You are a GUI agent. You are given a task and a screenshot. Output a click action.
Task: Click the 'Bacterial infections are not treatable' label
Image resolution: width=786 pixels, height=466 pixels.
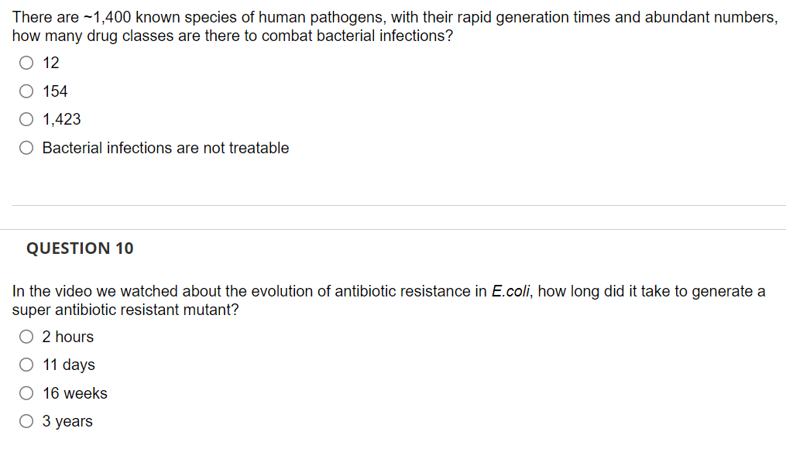(166, 148)
